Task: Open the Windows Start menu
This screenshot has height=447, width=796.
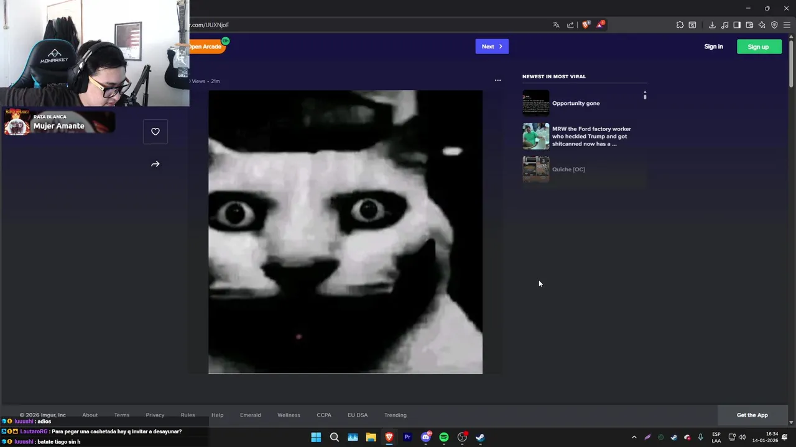Action: pos(316,437)
